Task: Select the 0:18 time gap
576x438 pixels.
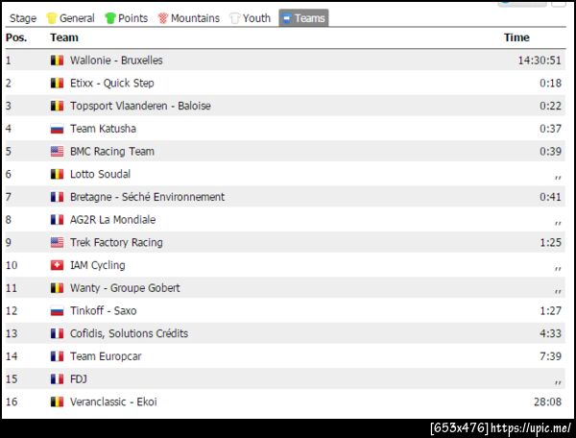Action: (550, 83)
